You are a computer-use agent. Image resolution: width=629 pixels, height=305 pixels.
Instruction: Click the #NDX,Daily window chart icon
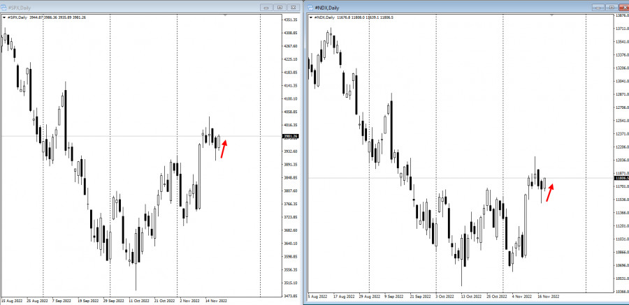(311, 8)
